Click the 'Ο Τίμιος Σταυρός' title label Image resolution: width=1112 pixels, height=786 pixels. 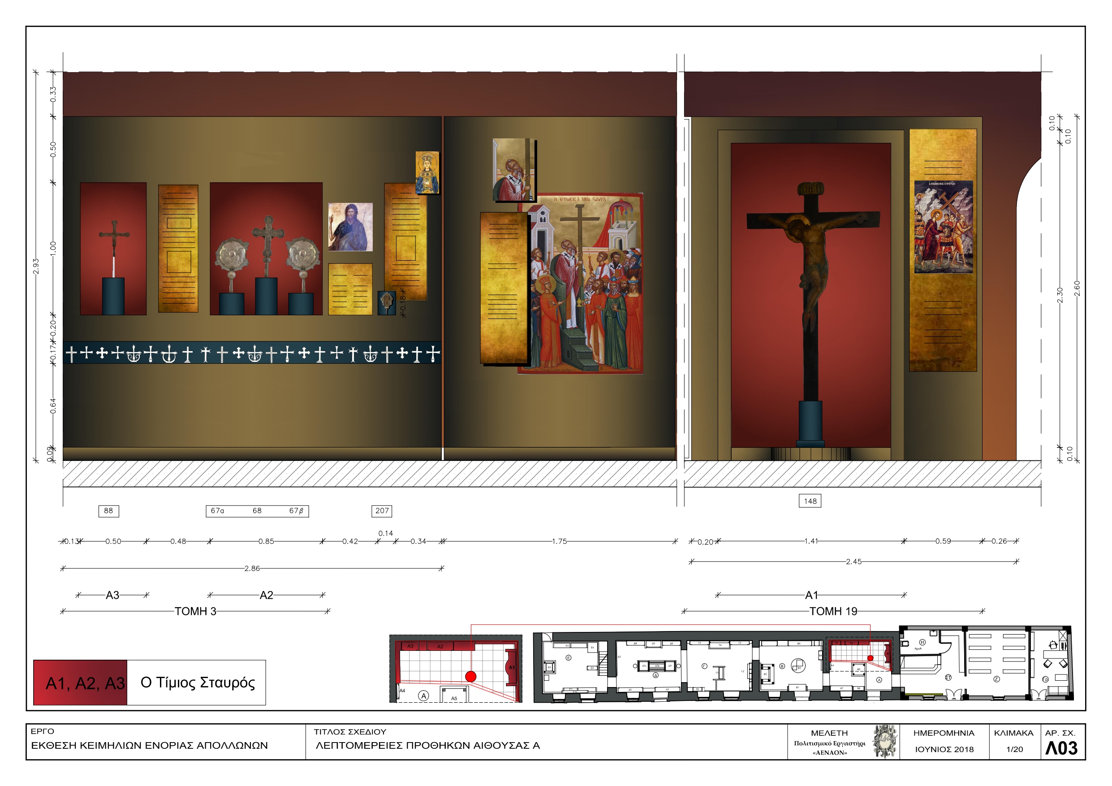197,683
